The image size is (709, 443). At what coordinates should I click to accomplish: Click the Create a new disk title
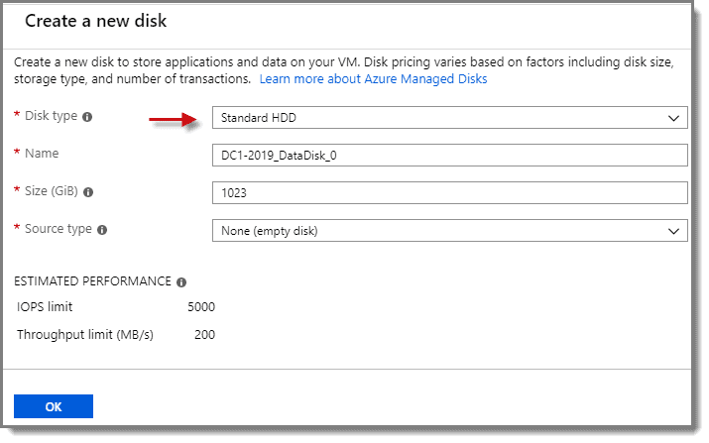click(96, 21)
